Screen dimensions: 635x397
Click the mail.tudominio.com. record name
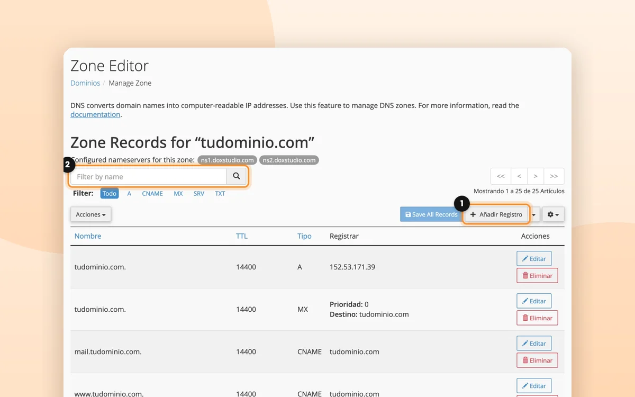point(108,351)
